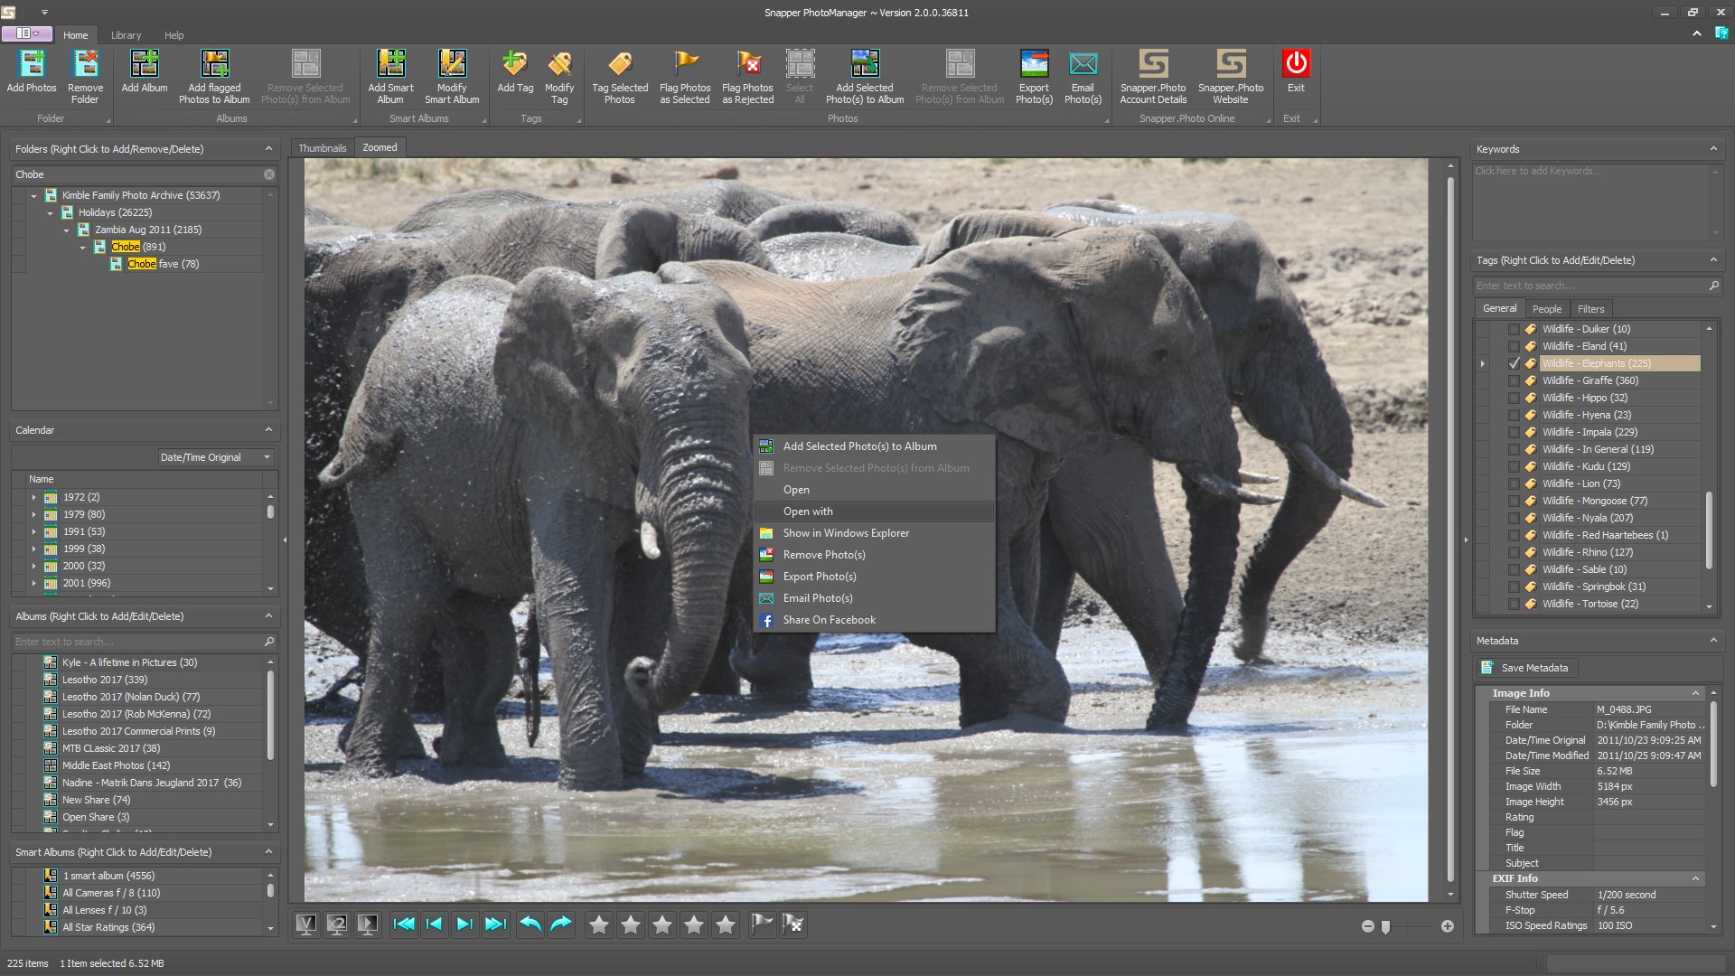Click the Save Metadata button
1735x976 pixels.
coord(1525,668)
